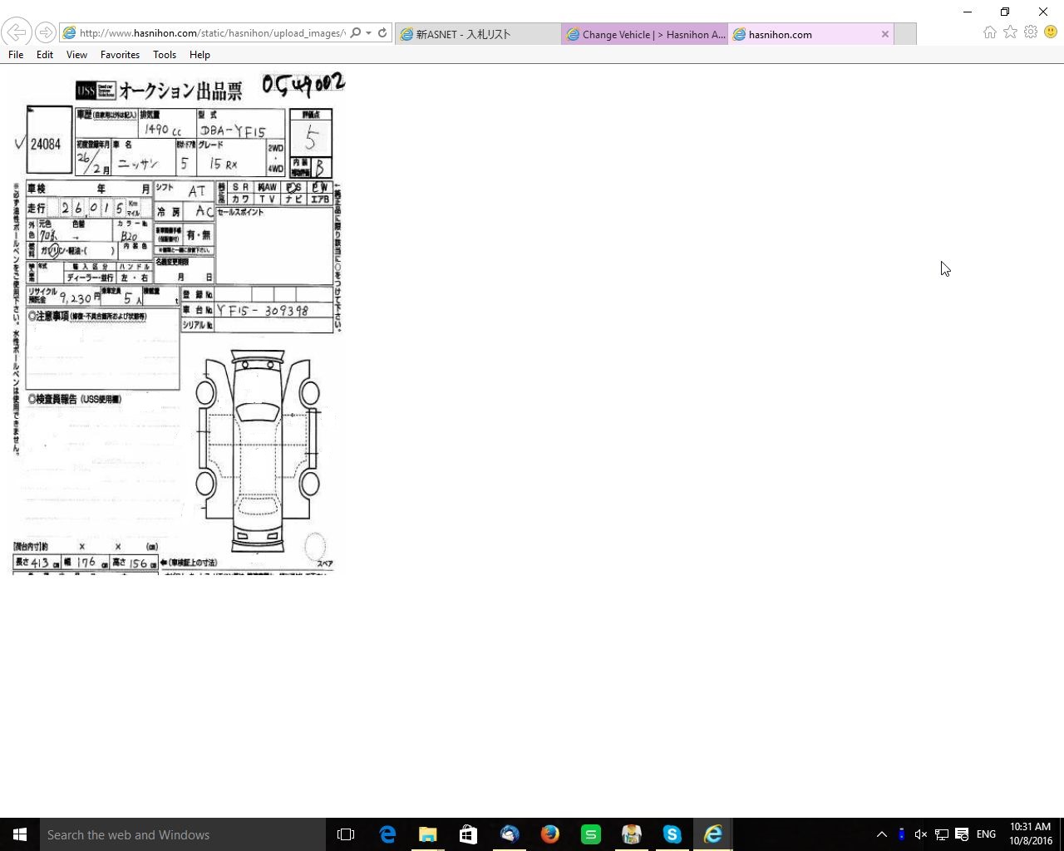The image size is (1064, 851).
Task: Click the browser Back arrow button
Action: coord(16,32)
